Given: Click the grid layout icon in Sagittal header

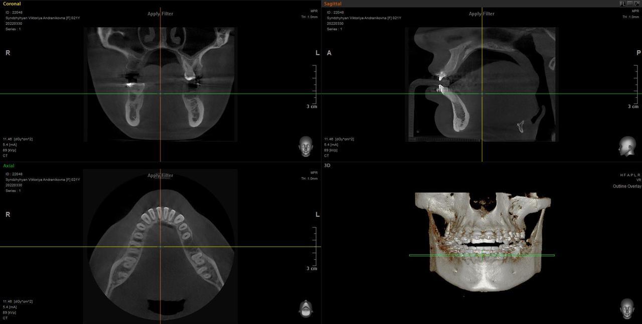Looking at the screenshot, I should click(x=630, y=4).
